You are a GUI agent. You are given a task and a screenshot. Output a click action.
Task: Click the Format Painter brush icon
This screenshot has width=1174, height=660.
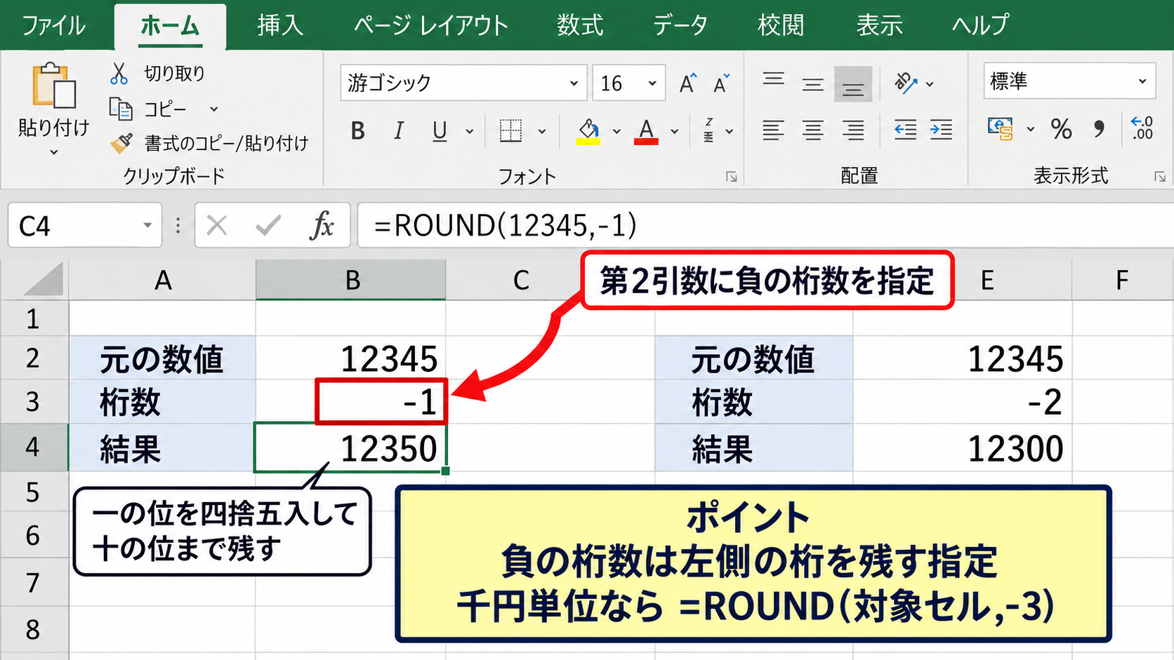(121, 143)
